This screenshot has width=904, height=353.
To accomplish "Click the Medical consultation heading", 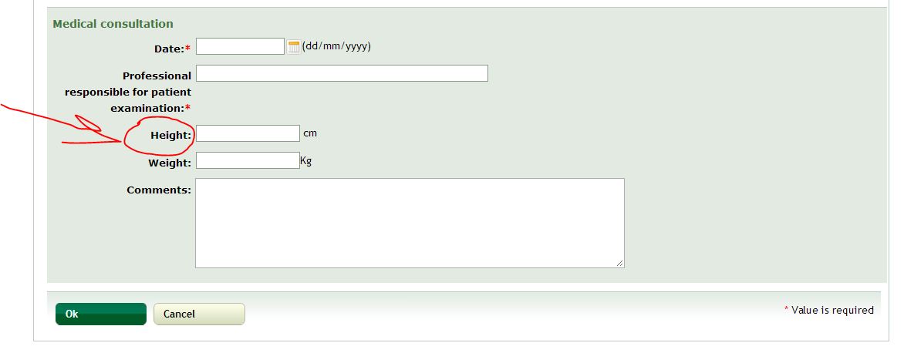I will 113,24.
